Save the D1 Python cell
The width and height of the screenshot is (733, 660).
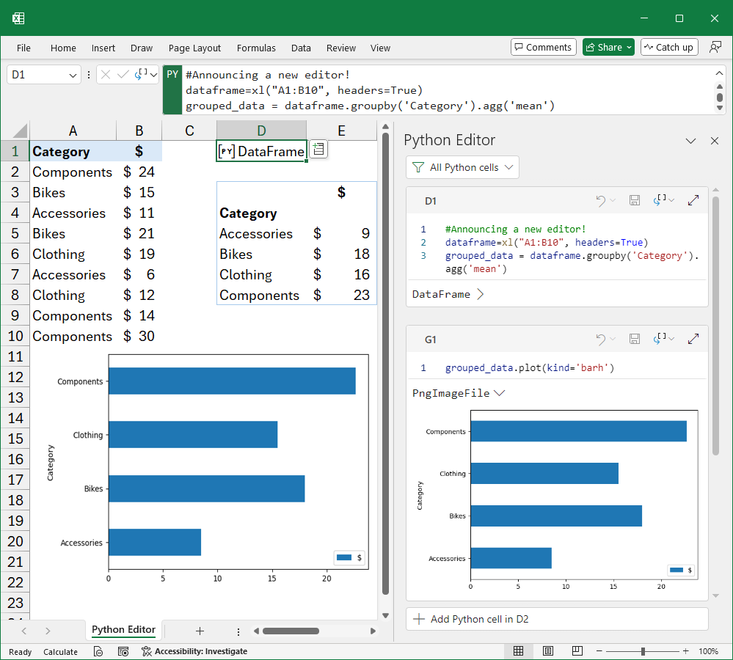pyautogui.click(x=634, y=200)
